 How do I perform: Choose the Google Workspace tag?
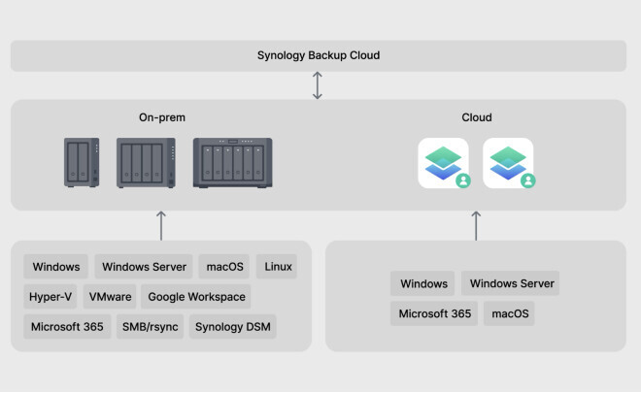(x=196, y=297)
